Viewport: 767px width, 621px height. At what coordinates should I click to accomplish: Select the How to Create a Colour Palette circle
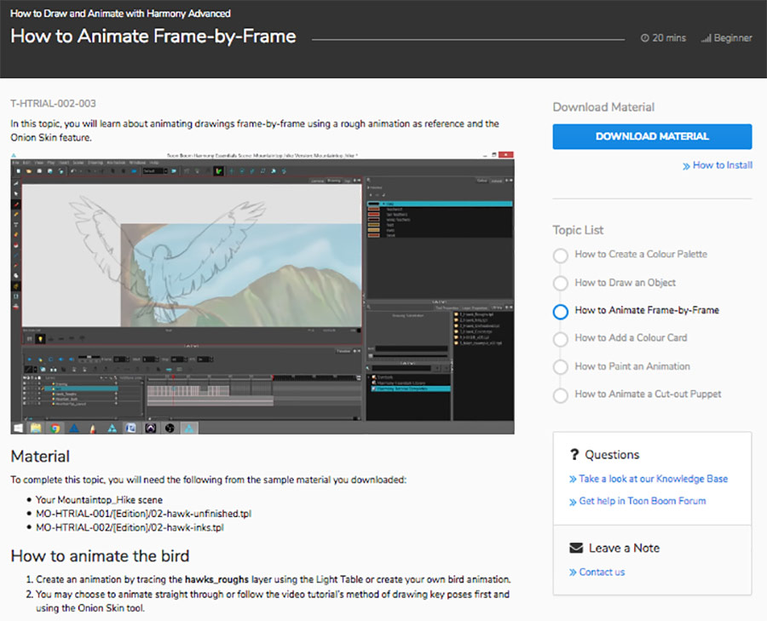(x=560, y=256)
